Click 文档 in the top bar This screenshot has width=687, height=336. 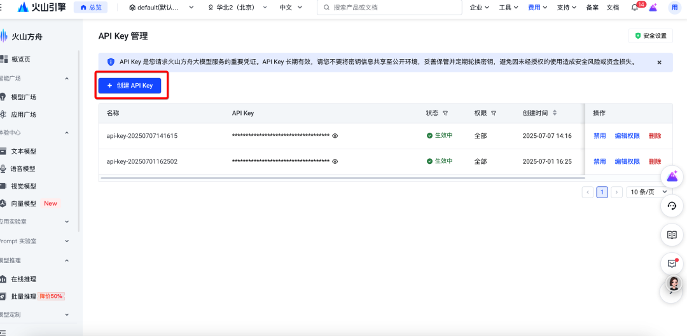pyautogui.click(x=613, y=8)
